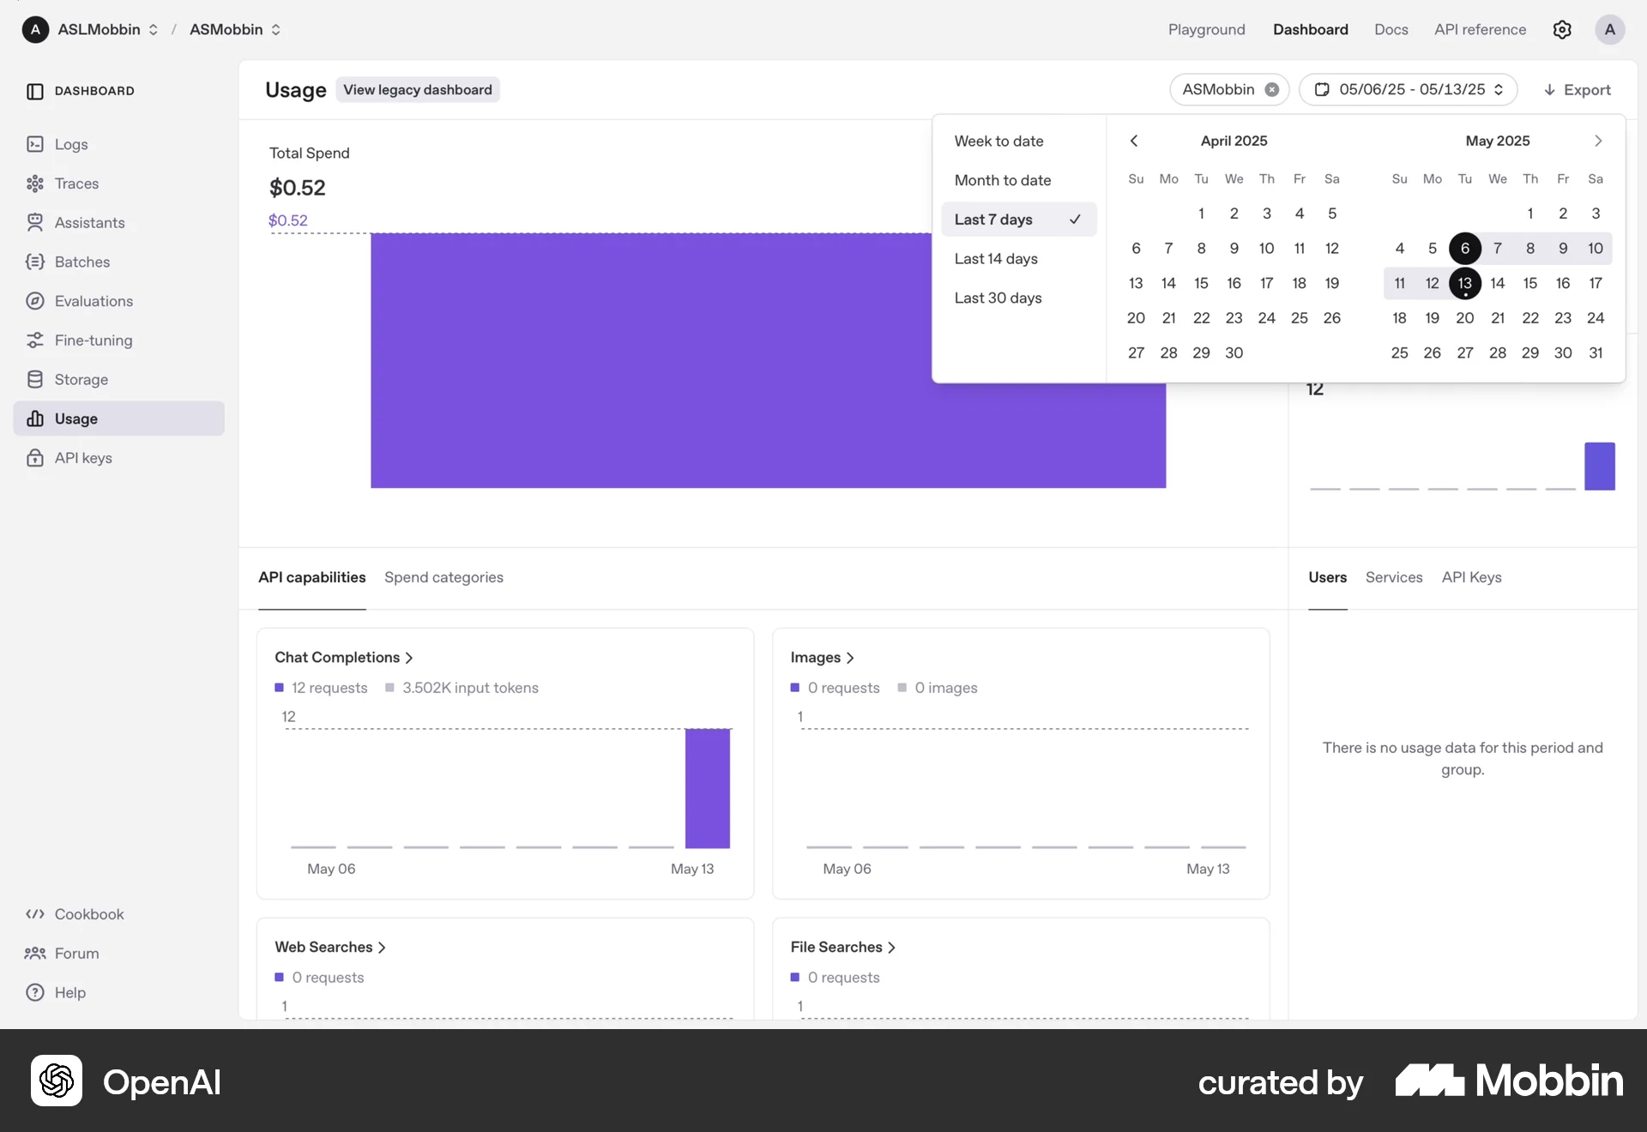The height and width of the screenshot is (1132, 1647).
Task: Remove the ASMobbin project filter
Action: tap(1272, 89)
